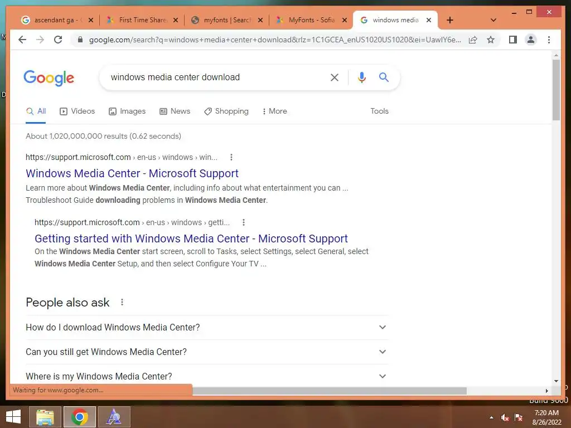This screenshot has width=571, height=428.
Task: Click the Chrome taskbar icon
Action: point(79,417)
